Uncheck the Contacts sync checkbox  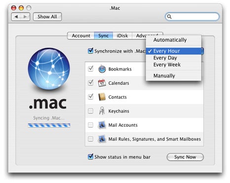coord(91,97)
